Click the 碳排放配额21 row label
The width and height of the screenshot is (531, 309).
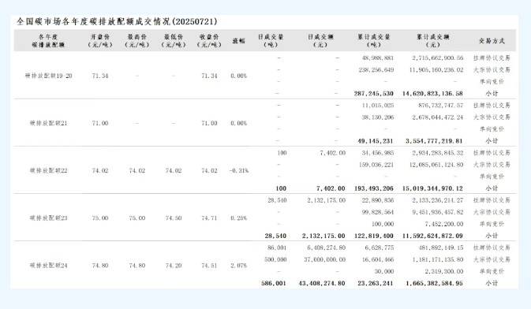[x=48, y=123]
